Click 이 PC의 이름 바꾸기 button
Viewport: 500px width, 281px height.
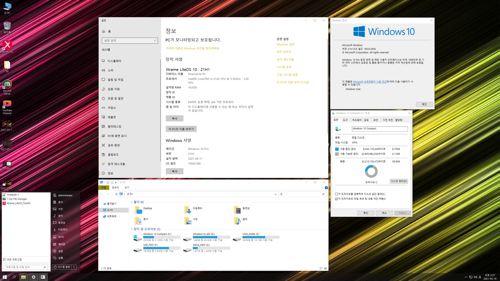(181, 129)
